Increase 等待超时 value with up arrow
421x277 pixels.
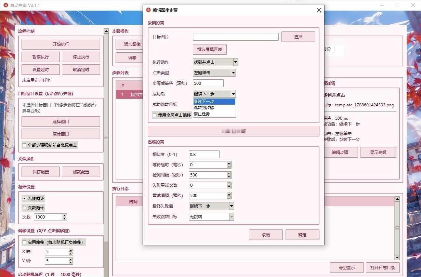tap(229, 163)
